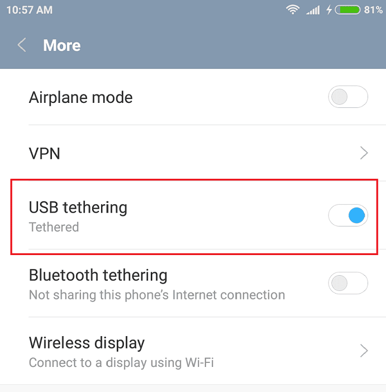386x392 pixels.
Task: Tap the cellular signal bars icon
Action: pyautogui.click(x=313, y=10)
